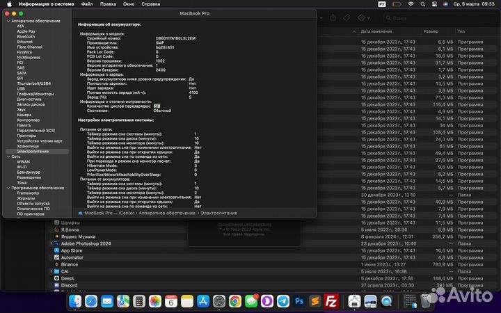Activate Siri from the menu bar
This screenshot has width=501, height=313.
tap(446, 4)
